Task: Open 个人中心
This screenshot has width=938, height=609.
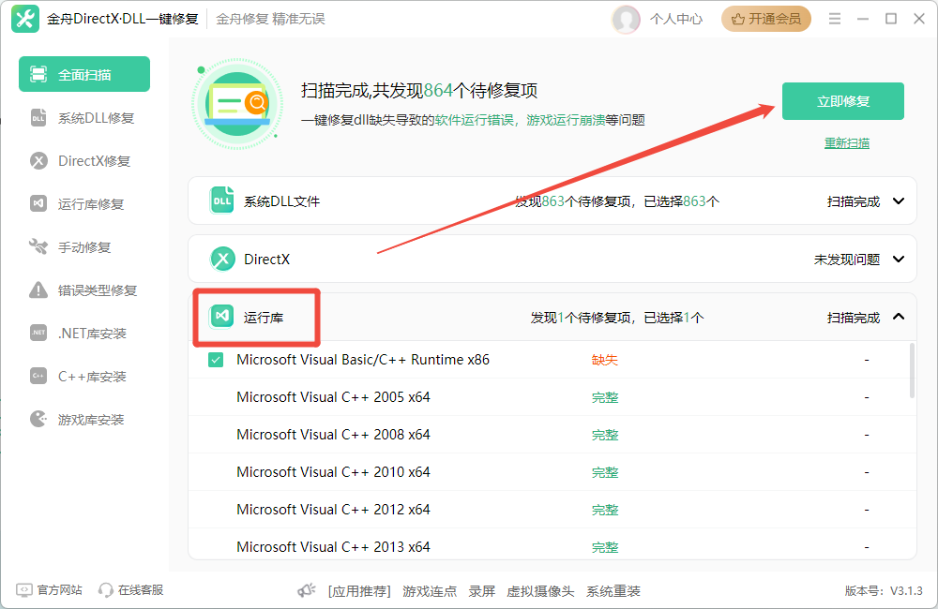Action: pos(676,19)
